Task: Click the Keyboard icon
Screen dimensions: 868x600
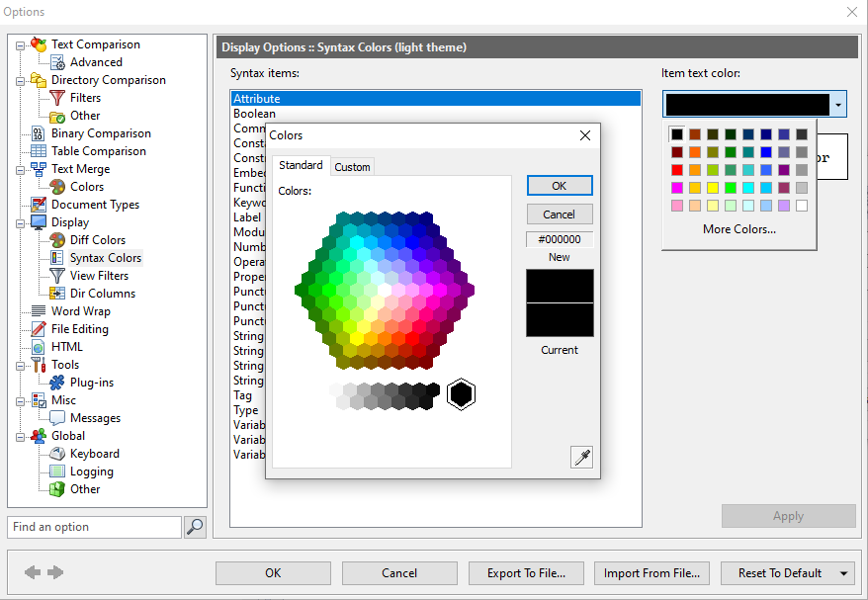Action: pyautogui.click(x=57, y=454)
